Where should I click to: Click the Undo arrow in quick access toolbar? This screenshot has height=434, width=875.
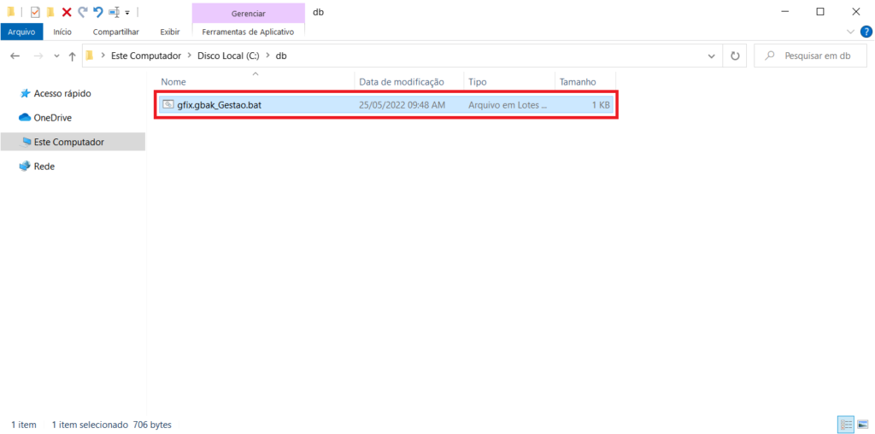pyautogui.click(x=97, y=12)
